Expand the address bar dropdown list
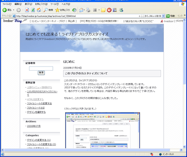 coord(163,16)
